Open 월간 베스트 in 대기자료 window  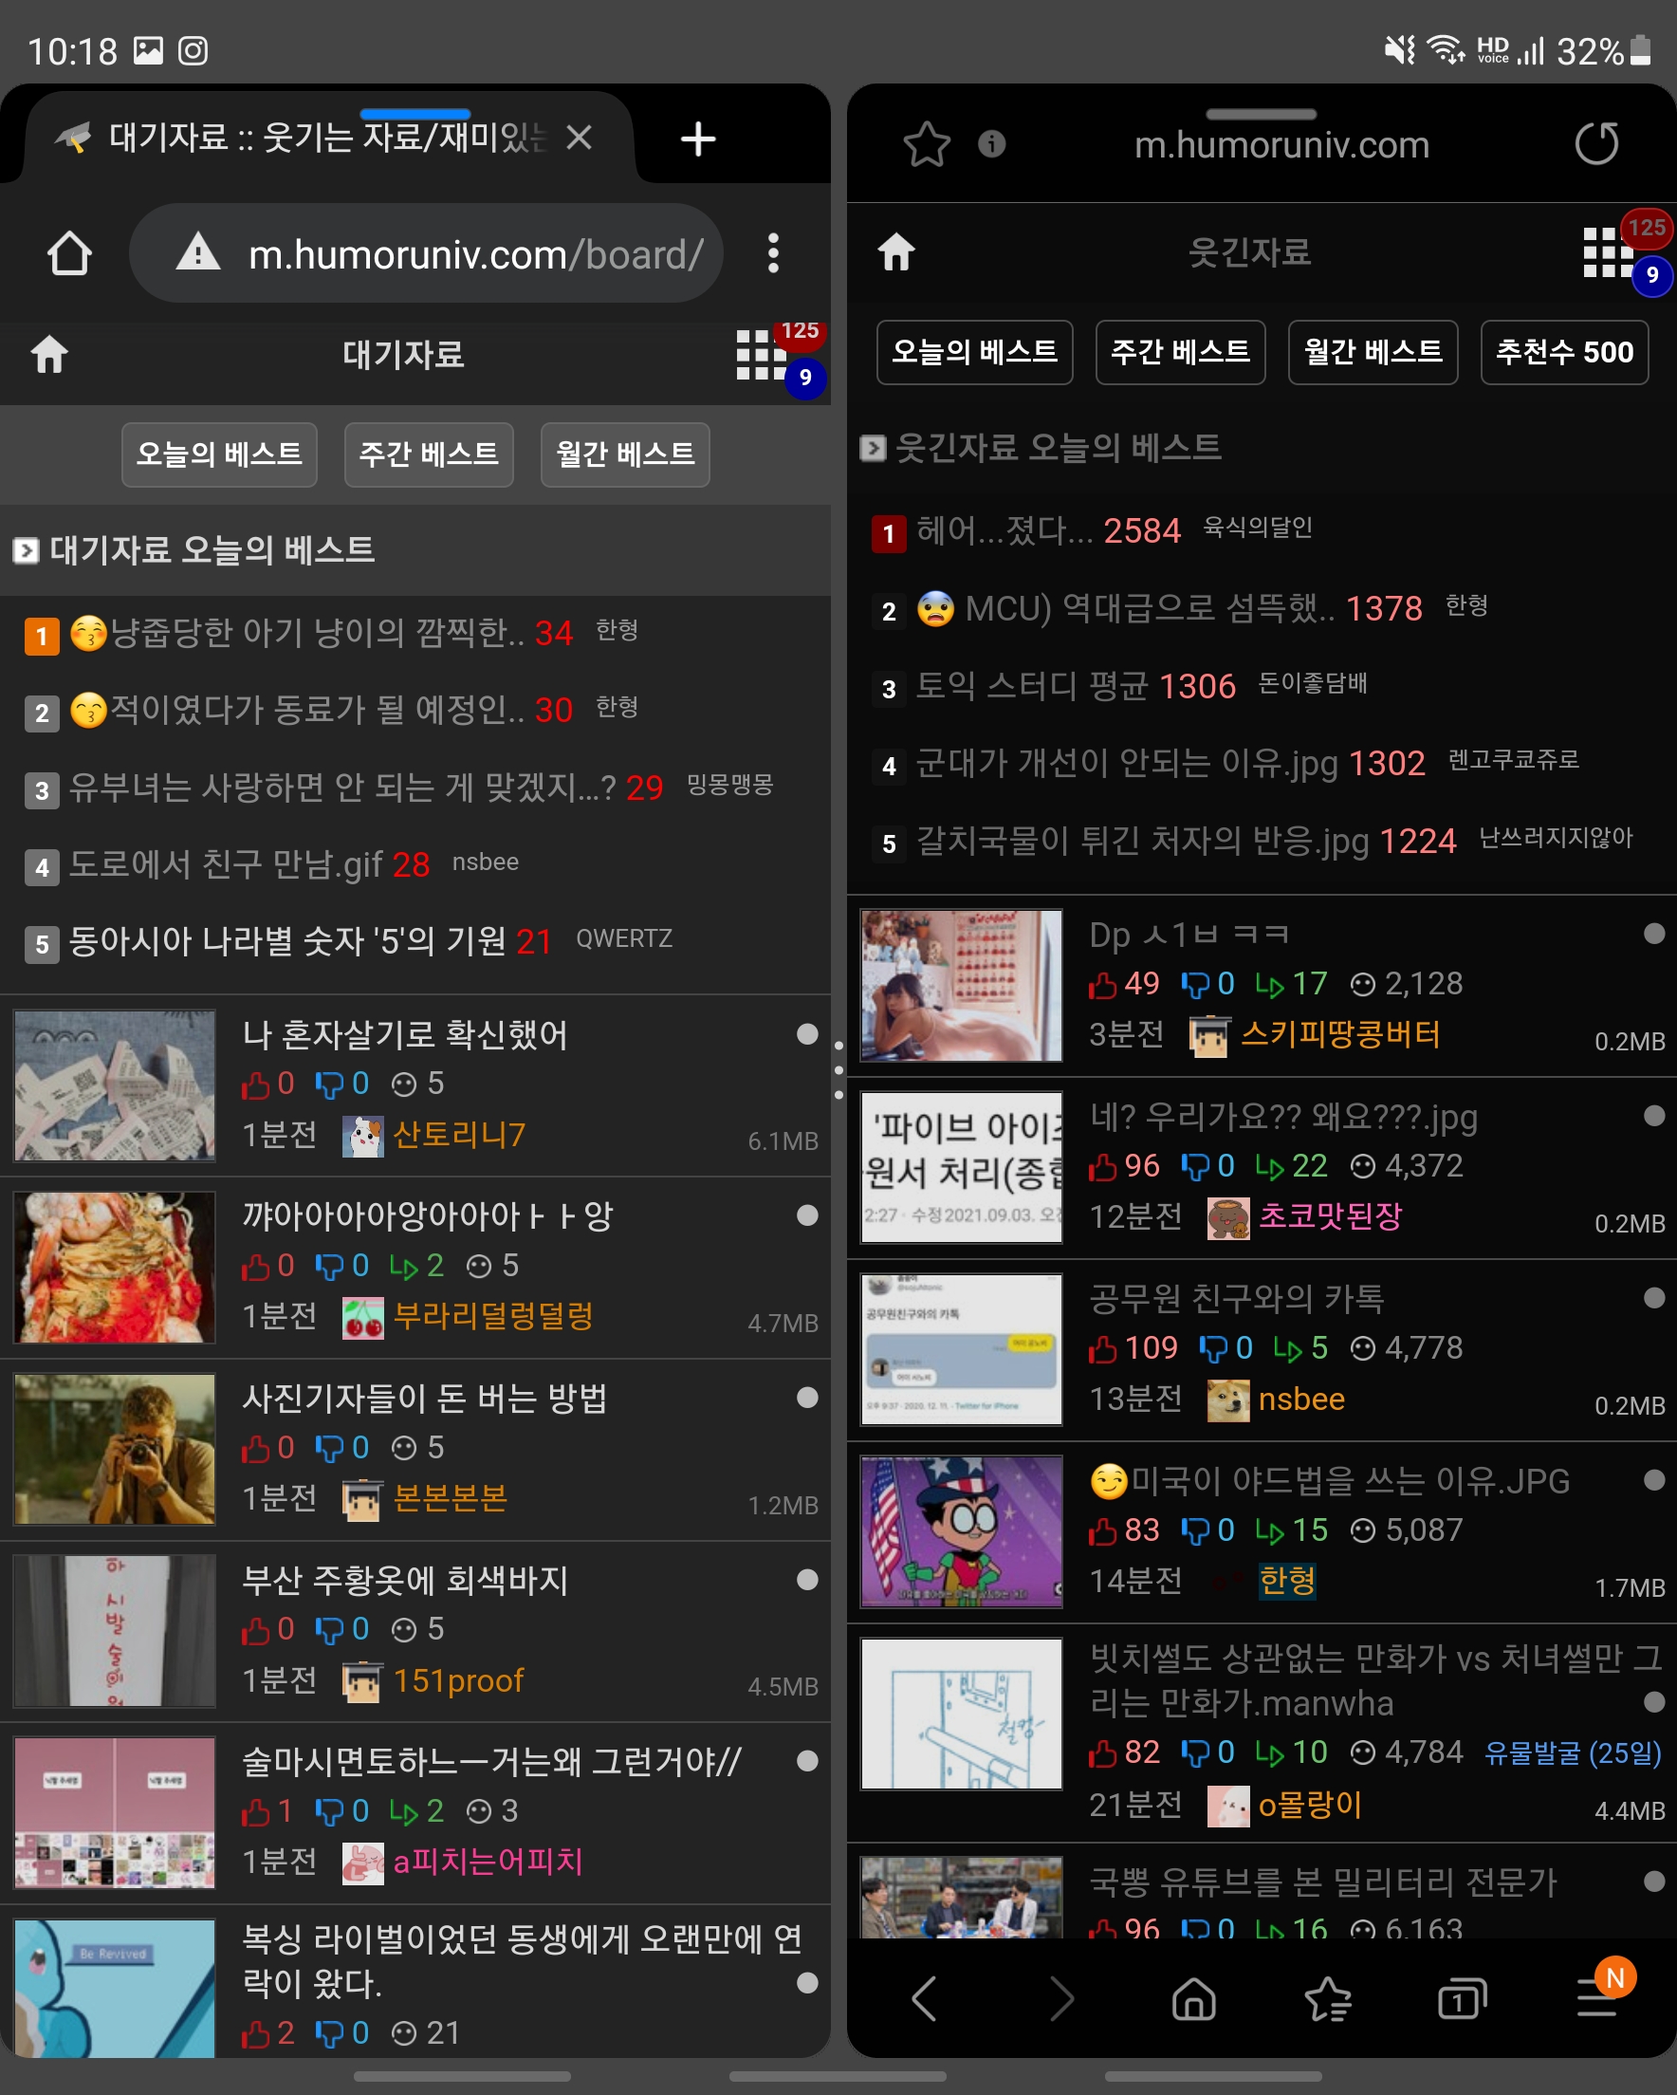[x=625, y=454]
